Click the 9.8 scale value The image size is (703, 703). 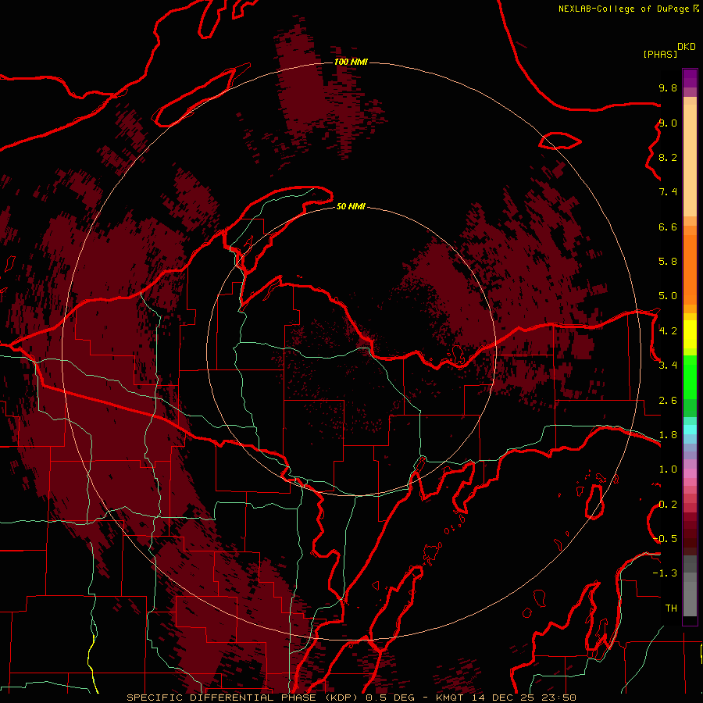pos(668,88)
